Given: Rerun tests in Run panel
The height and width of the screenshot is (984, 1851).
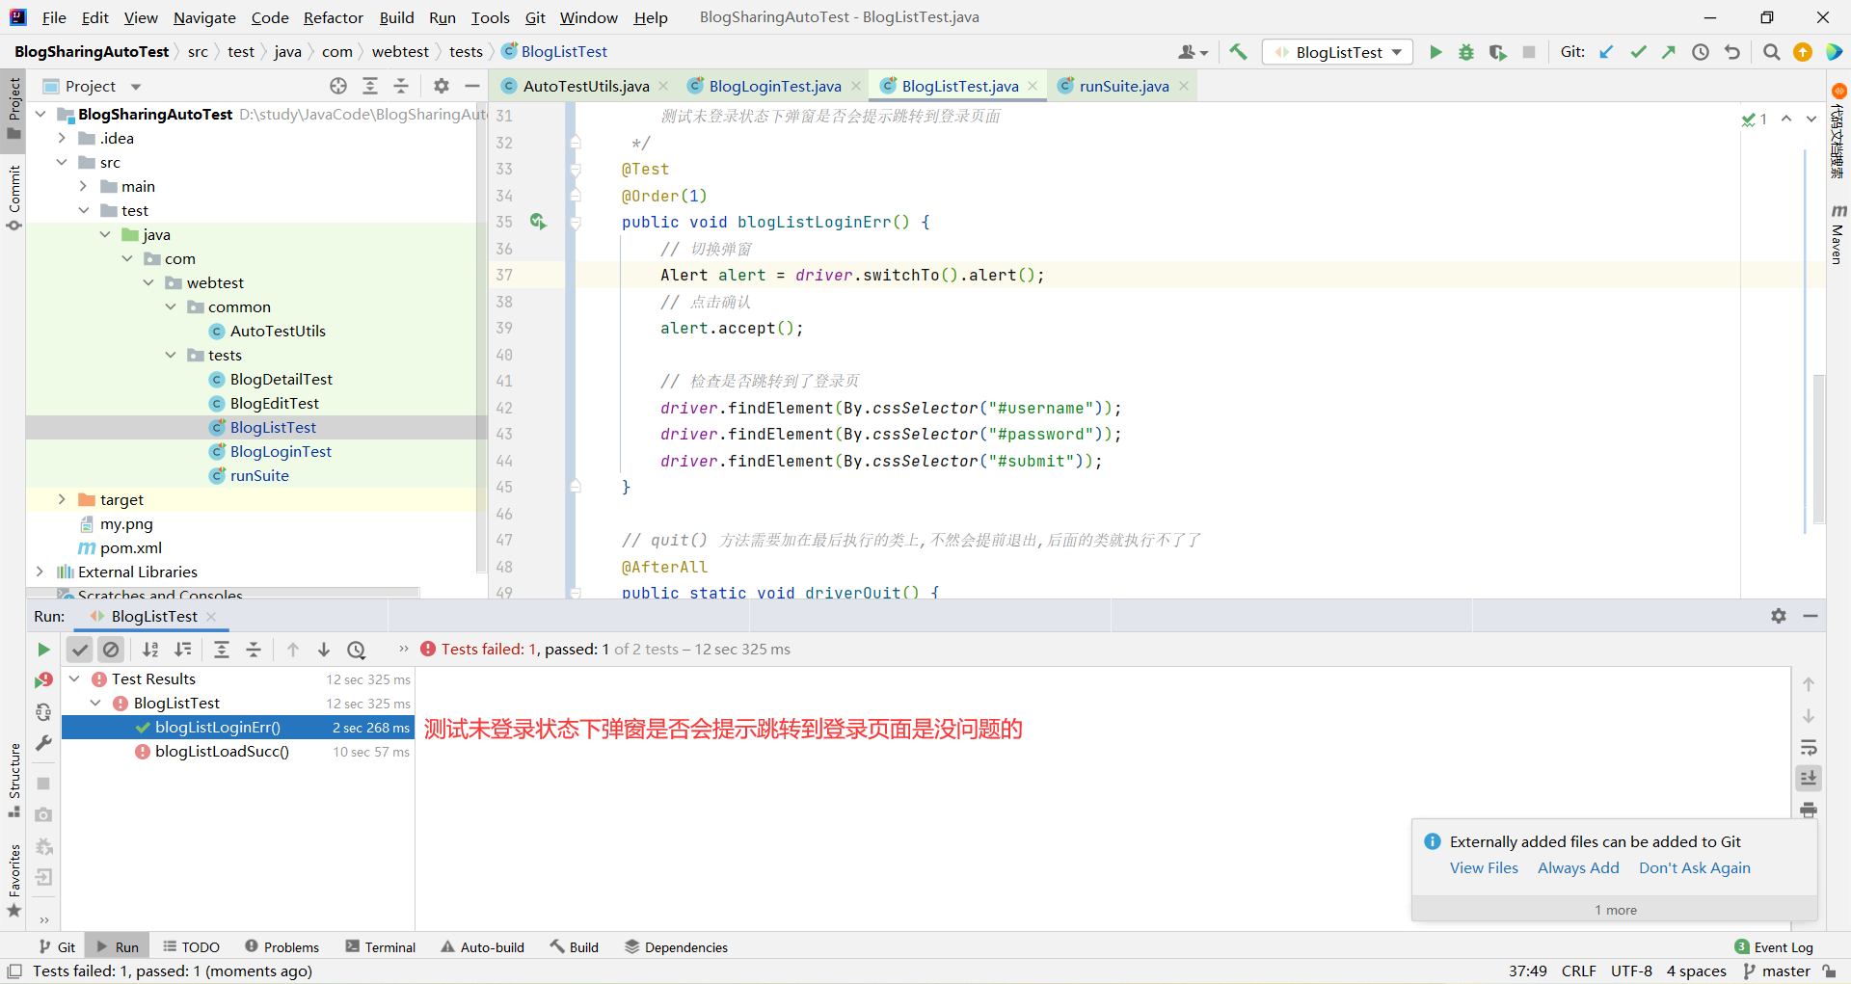Looking at the screenshot, I should pos(43,650).
